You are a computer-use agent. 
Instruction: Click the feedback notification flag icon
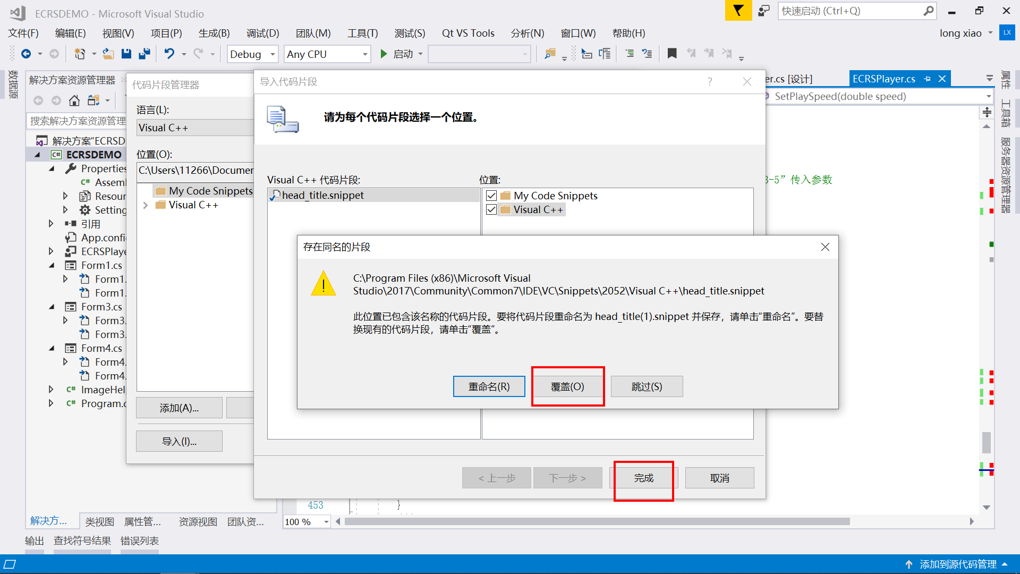coord(738,11)
